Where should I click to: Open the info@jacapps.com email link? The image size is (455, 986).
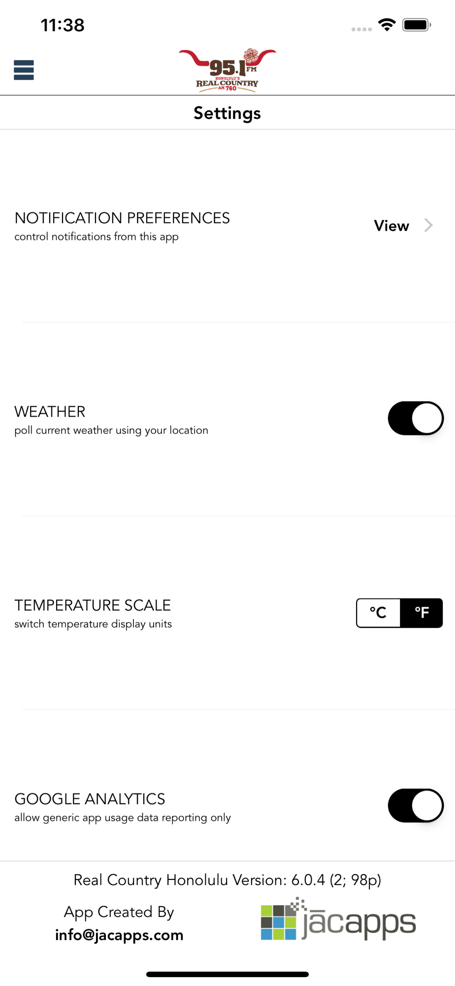[119, 935]
